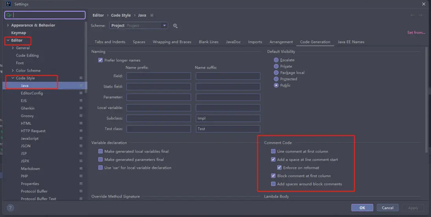This screenshot has height=217, width=431.
Task: Click the help question mark icon
Action: [11, 208]
